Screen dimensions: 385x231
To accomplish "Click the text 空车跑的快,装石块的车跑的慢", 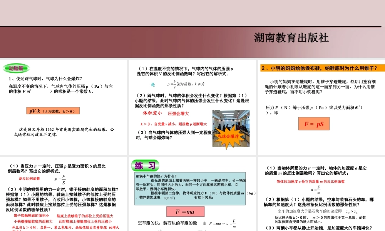I will (x=167, y=223).
